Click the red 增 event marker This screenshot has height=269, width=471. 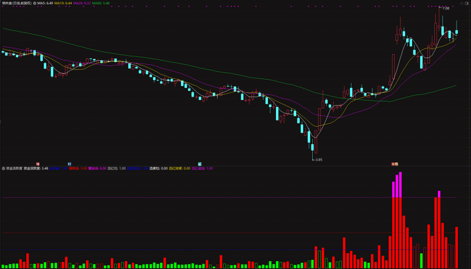(38, 164)
